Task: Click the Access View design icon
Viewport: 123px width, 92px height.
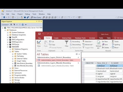Action: point(39,42)
